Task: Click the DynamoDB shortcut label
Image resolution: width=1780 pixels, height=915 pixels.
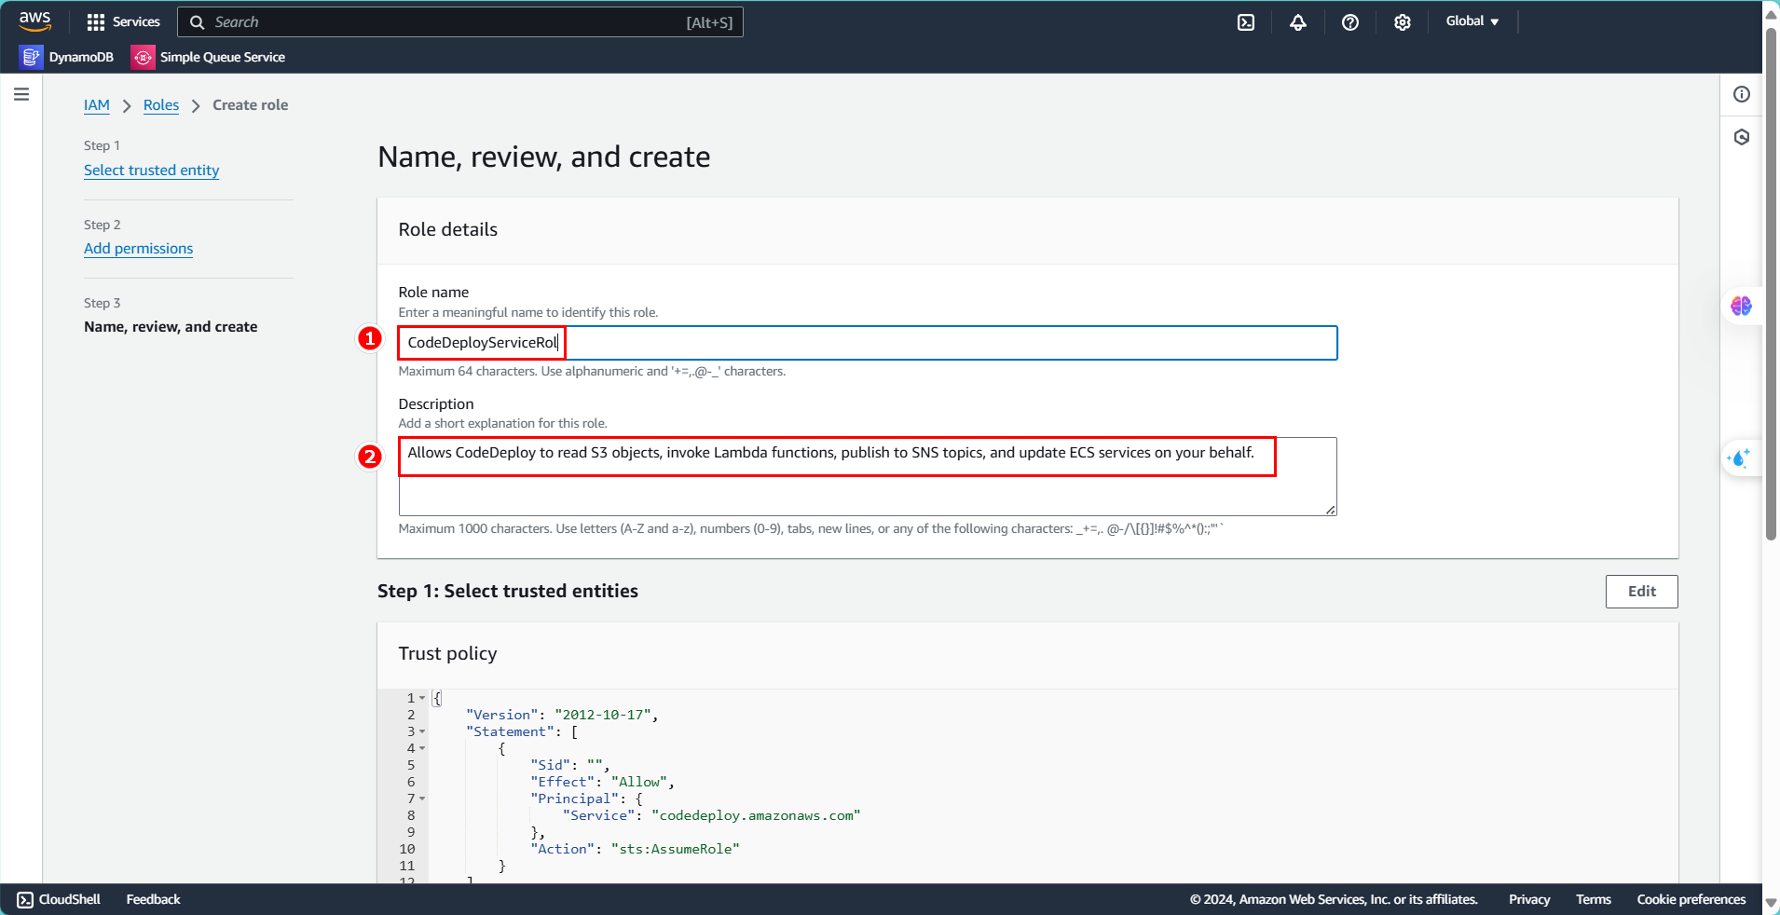Action: [81, 58]
